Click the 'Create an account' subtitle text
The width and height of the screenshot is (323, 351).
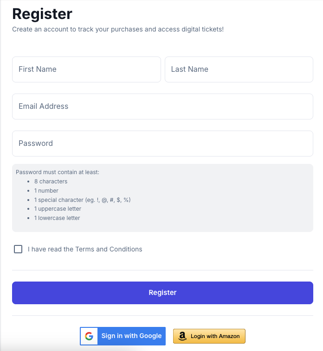click(x=118, y=29)
